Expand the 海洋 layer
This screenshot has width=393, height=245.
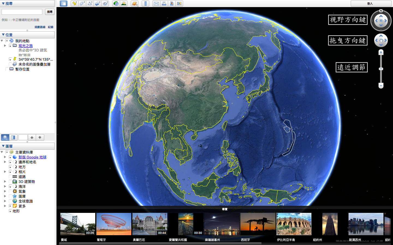tap(5, 186)
